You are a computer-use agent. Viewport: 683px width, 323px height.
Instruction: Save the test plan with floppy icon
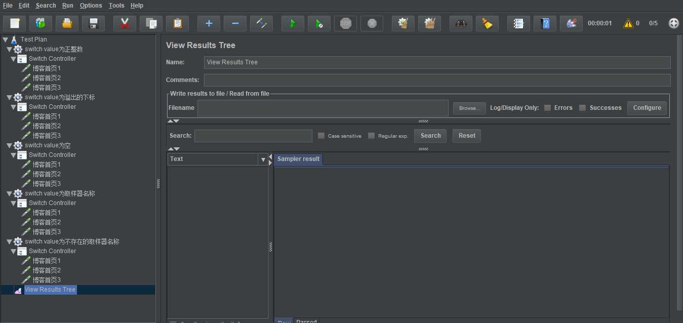pyautogui.click(x=93, y=23)
